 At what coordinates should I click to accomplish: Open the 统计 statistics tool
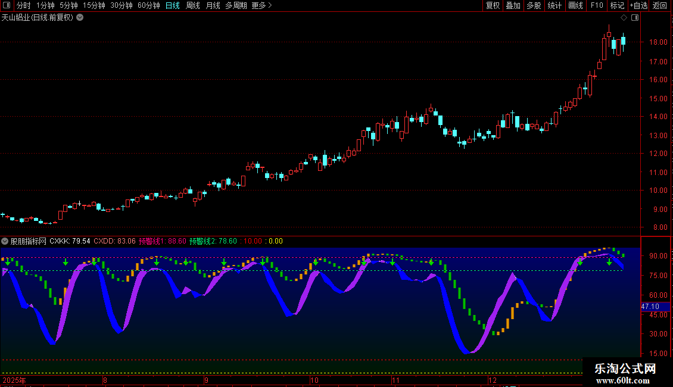pos(554,5)
